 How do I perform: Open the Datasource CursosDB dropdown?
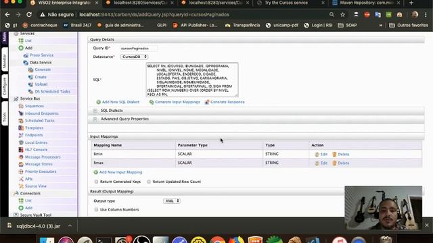(x=134, y=57)
